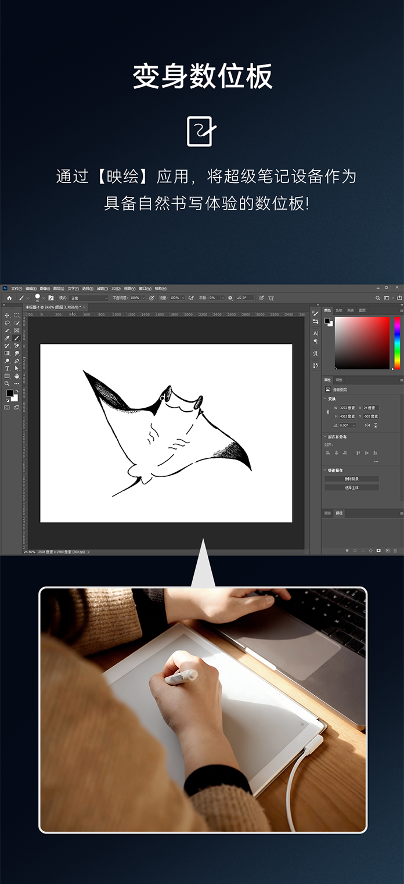This screenshot has height=884, width=404.
Task: Click add mask icon in Paths panel
Action: [x=378, y=551]
